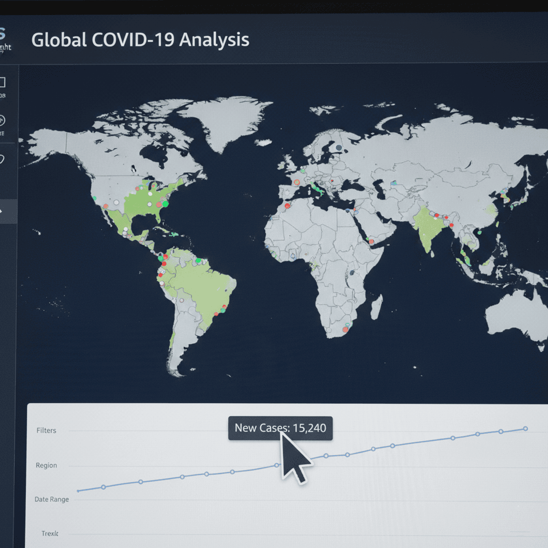The height and width of the screenshot is (548, 548).
Task: Select the highlighted arrow item in sidebar
Action: point(8,211)
